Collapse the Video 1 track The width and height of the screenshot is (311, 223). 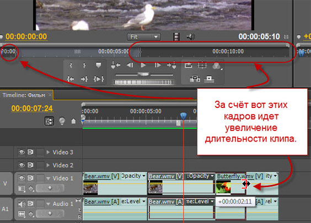48,178
